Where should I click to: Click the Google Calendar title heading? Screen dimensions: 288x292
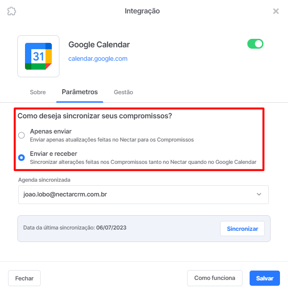click(99, 45)
